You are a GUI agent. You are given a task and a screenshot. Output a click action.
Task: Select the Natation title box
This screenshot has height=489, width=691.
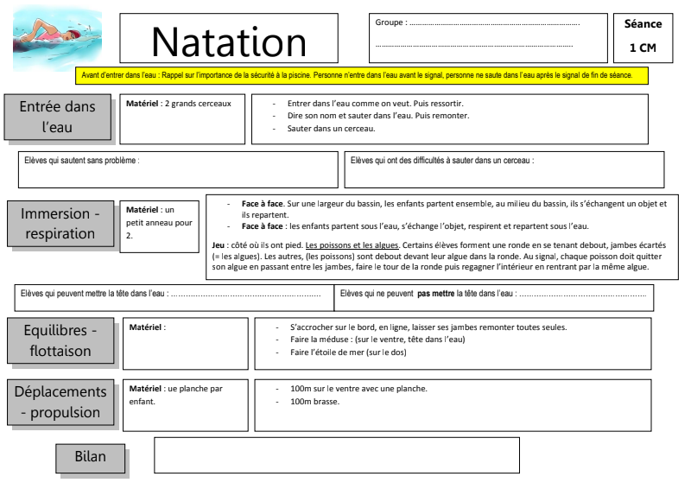pos(229,41)
